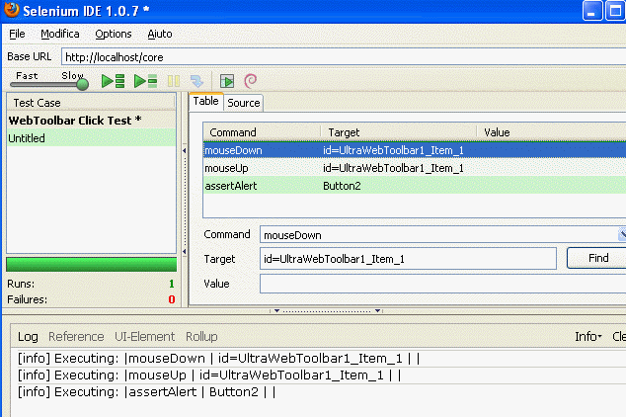Switch to the Source tab
The image size is (626, 417).
(243, 103)
